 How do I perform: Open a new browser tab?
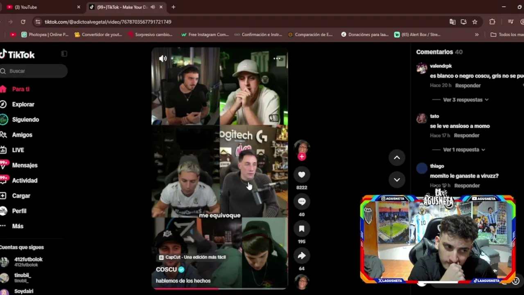[x=174, y=7]
